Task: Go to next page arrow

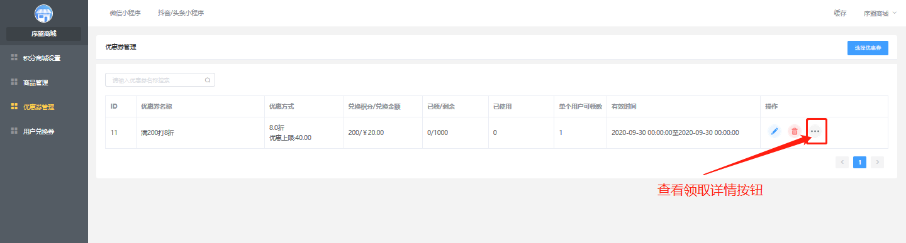Action: point(878,162)
